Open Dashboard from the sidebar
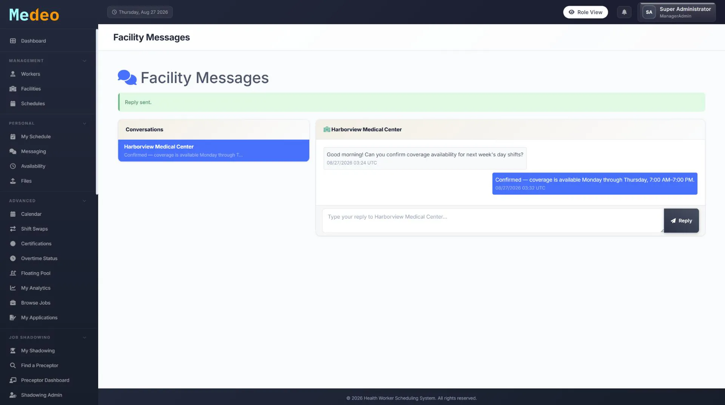Viewport: 725px width, 405px height. click(48, 41)
